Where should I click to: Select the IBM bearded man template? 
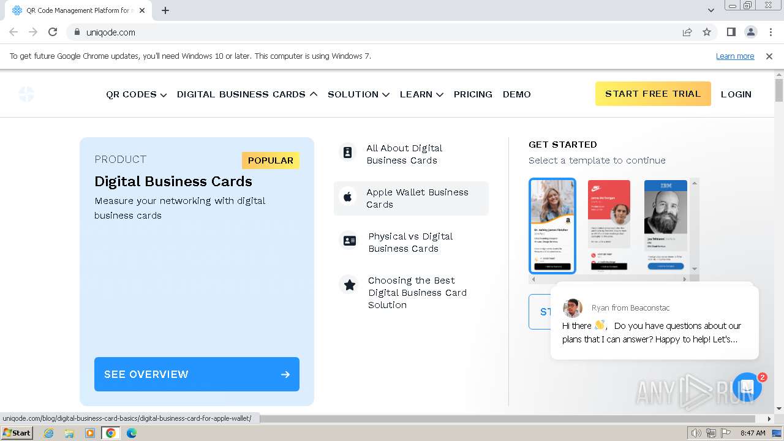click(x=666, y=225)
